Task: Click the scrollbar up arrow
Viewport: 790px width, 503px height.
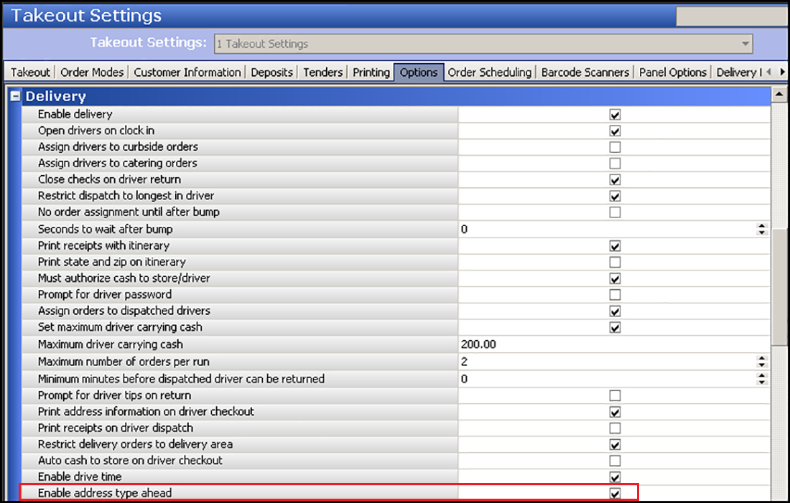Action: 778,94
